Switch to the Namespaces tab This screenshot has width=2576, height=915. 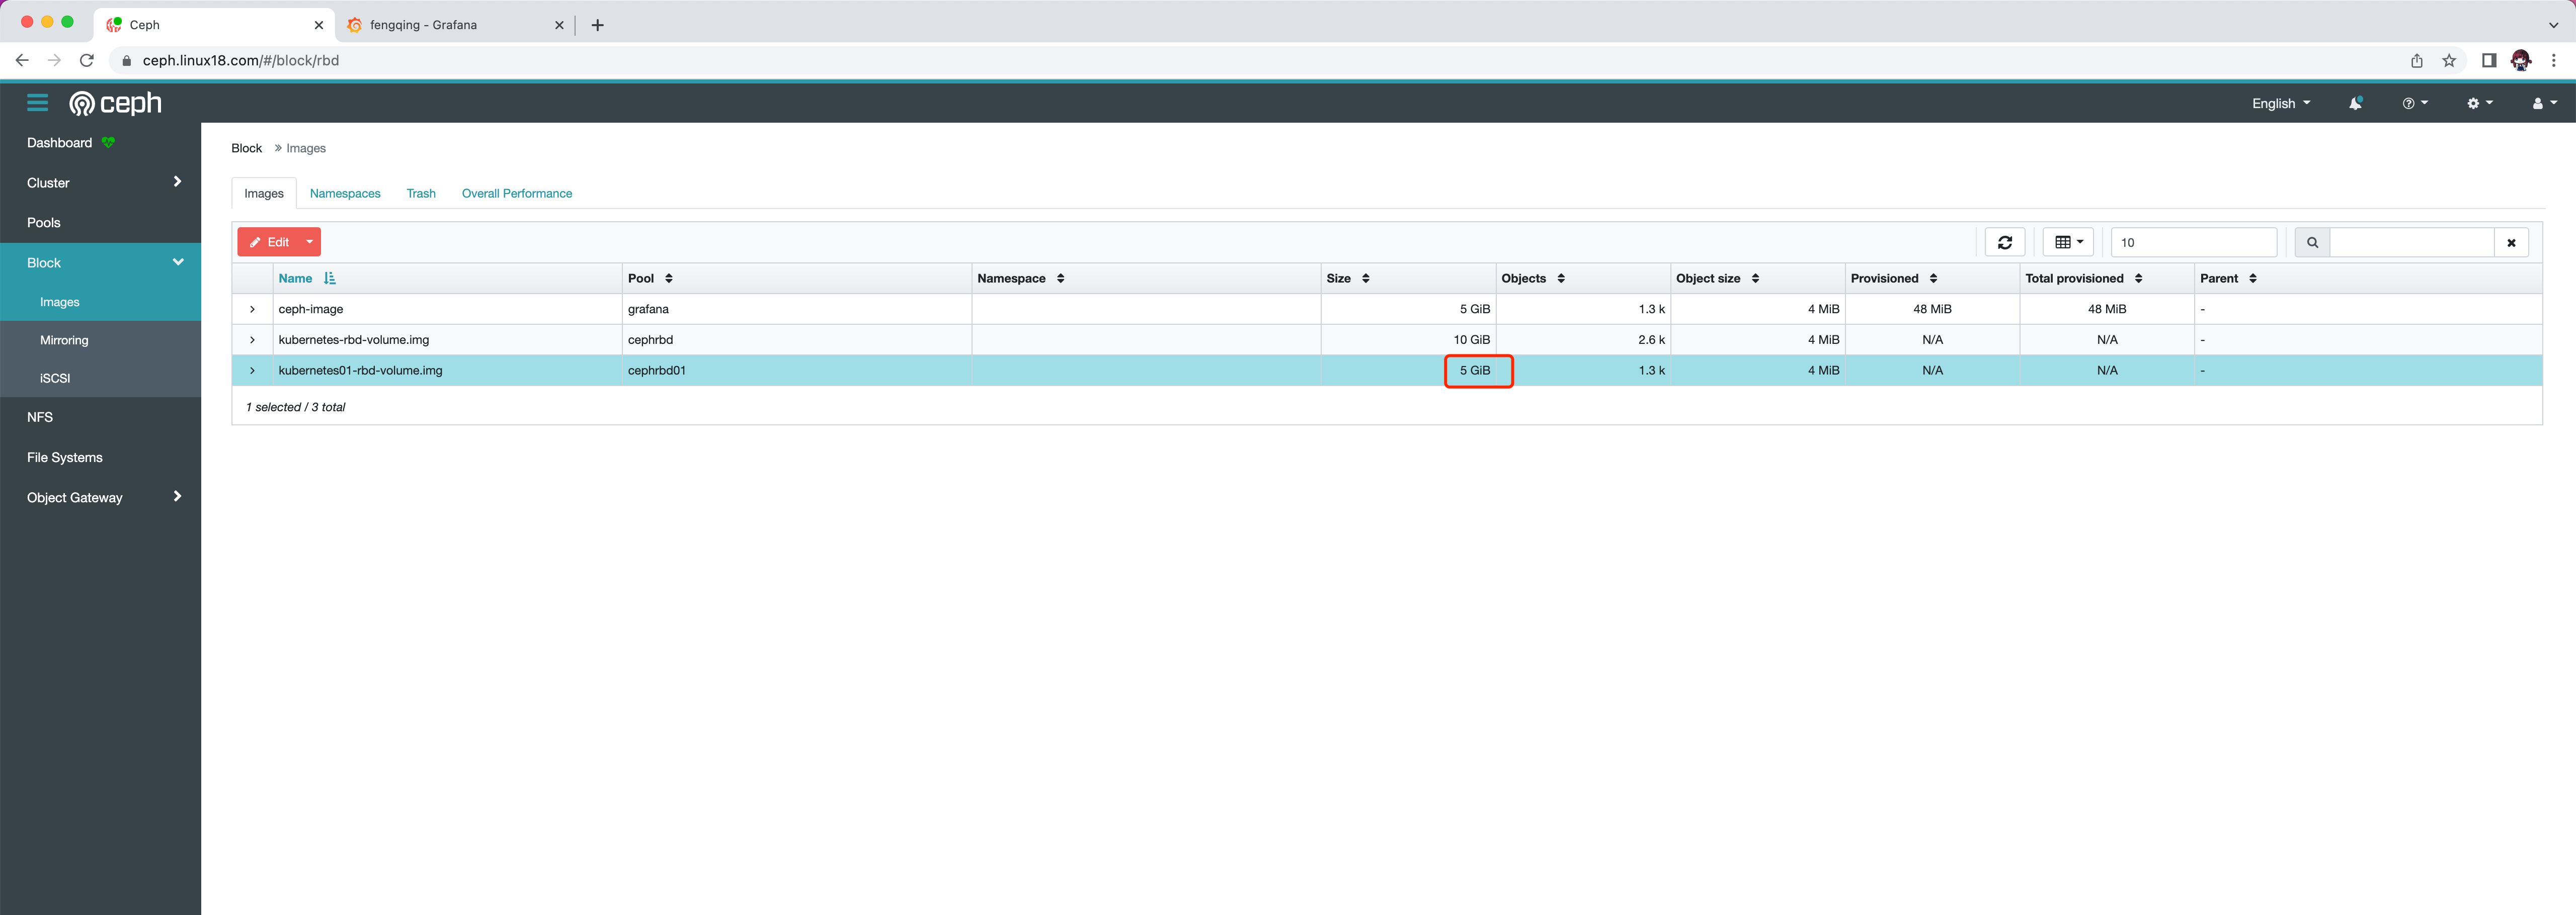[345, 194]
